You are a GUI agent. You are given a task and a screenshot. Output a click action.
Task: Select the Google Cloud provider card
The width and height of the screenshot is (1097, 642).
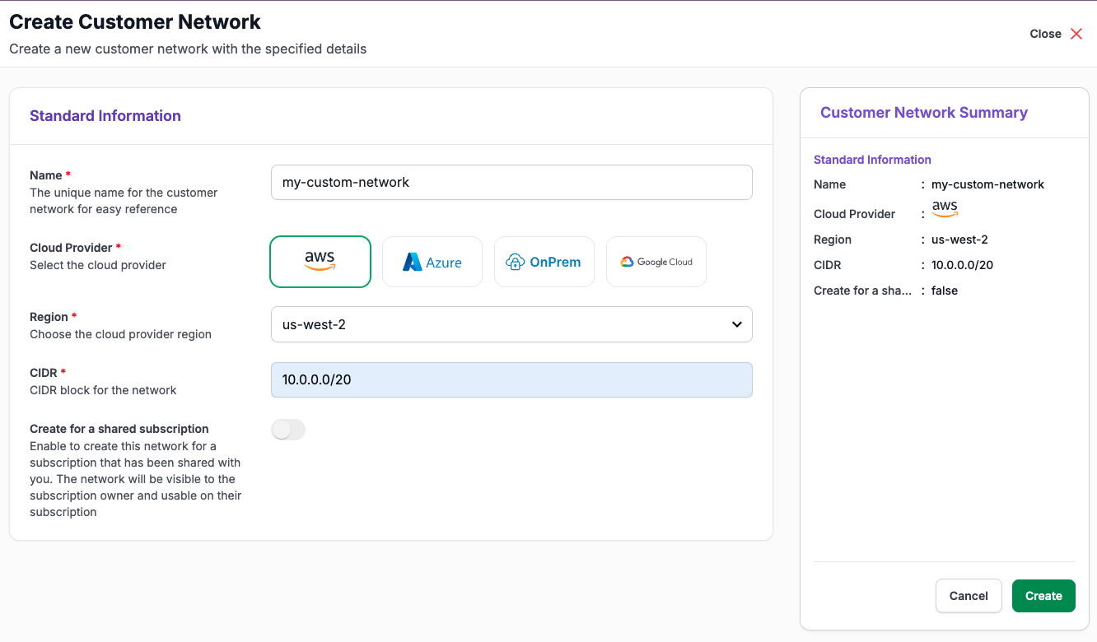tap(656, 262)
